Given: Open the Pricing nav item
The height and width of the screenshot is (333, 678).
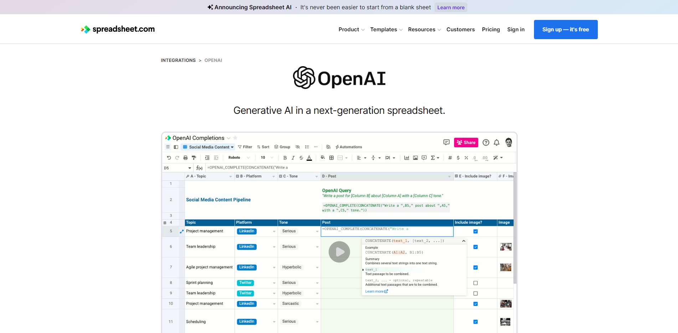Looking at the screenshot, I should pyautogui.click(x=491, y=30).
